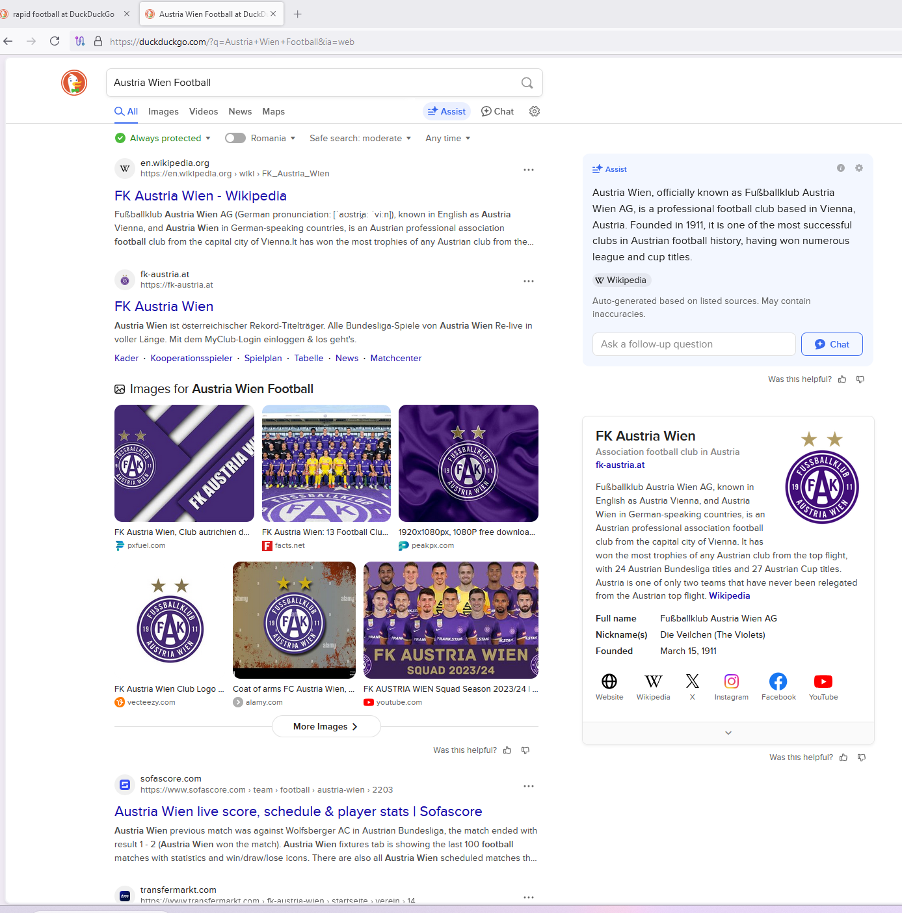Viewport: 902px width, 913px height.
Task: Switch to the Images tab
Action: [x=163, y=111]
